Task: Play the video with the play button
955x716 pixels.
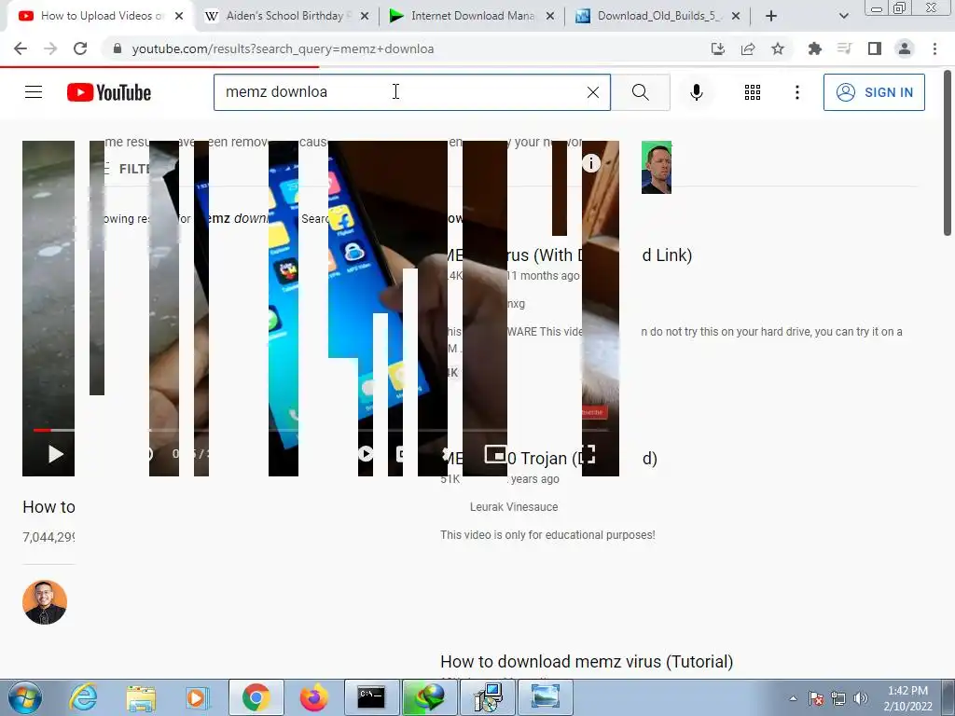Action: (x=55, y=454)
